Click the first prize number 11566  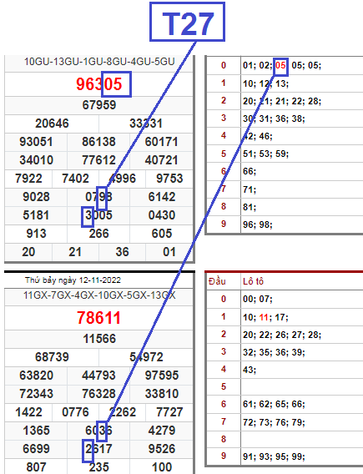[x=99, y=339]
